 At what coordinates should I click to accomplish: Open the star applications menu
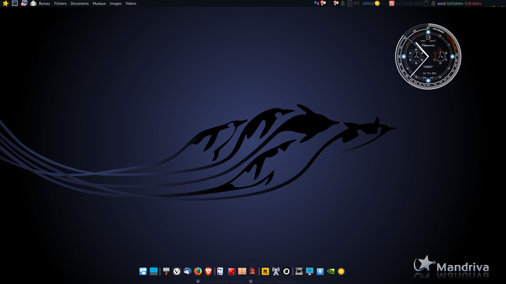tap(6, 3)
